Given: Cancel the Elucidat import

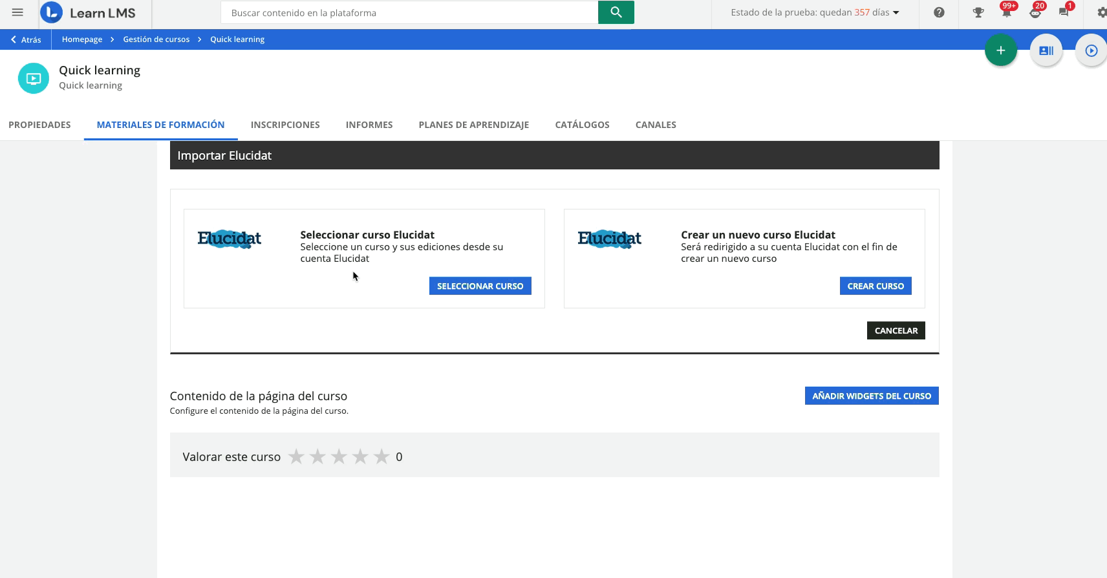Looking at the screenshot, I should click(x=896, y=330).
